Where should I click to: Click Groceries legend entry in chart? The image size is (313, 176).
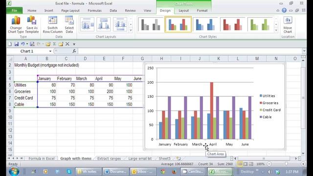pyautogui.click(x=268, y=103)
